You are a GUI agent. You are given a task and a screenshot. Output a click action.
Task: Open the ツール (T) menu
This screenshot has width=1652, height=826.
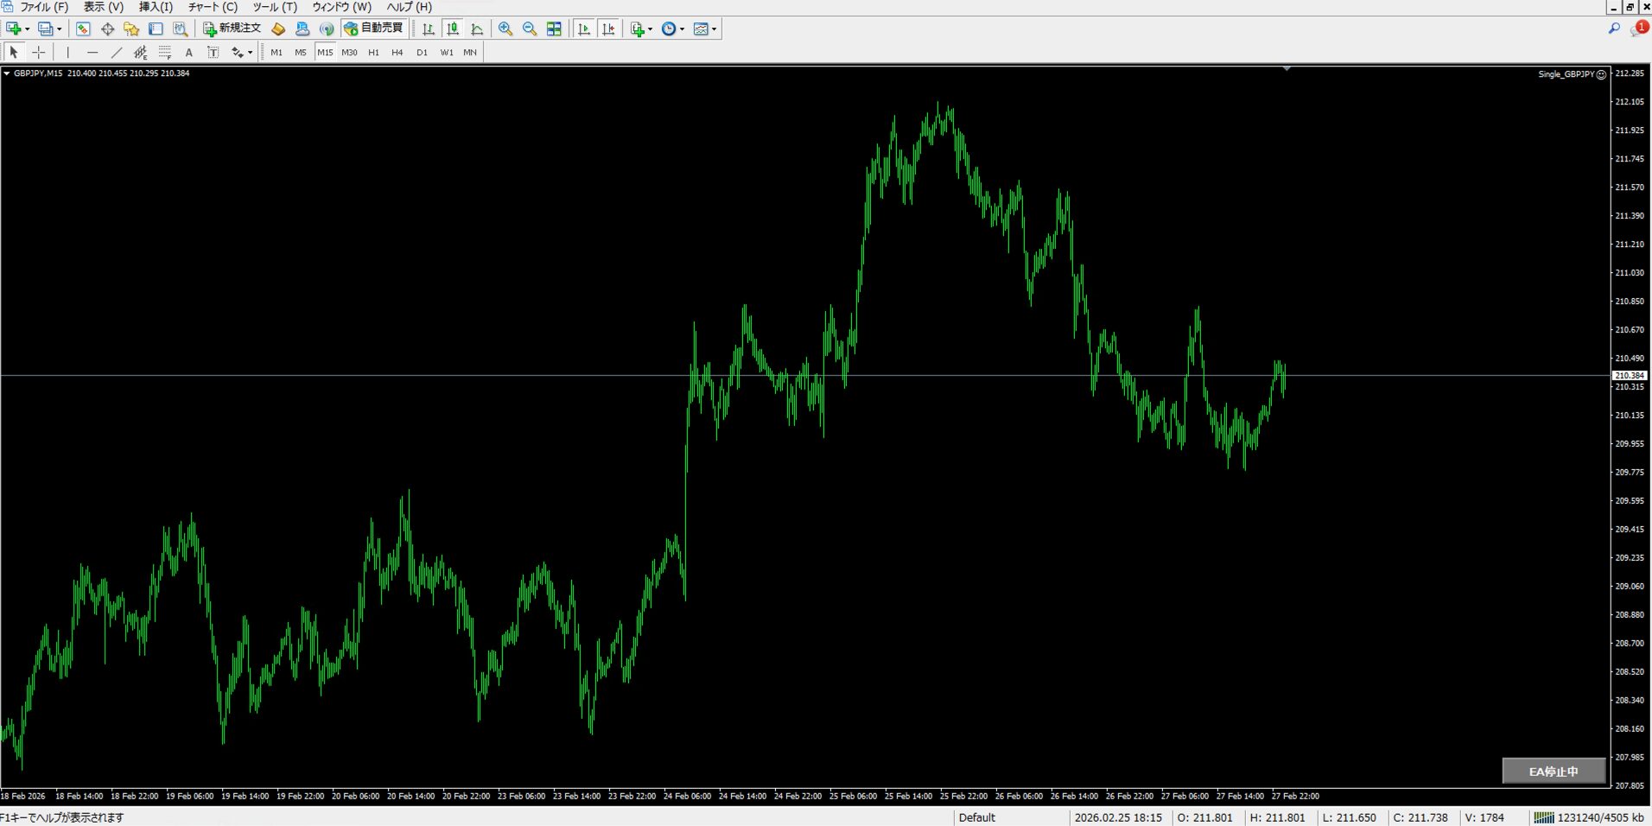click(275, 7)
